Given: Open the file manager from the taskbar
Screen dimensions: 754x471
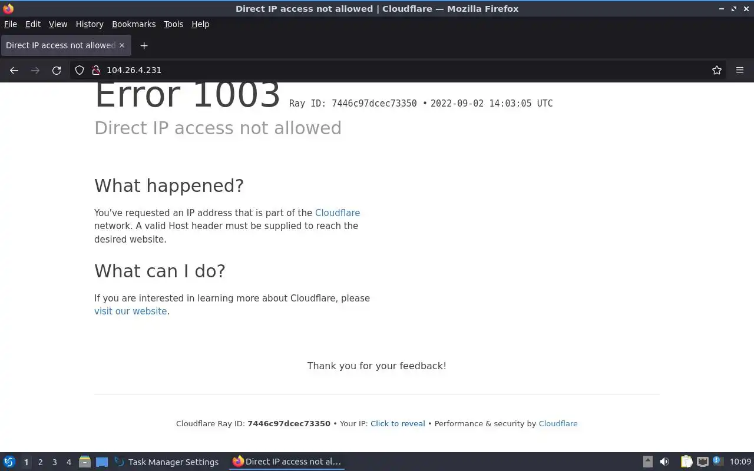Looking at the screenshot, I should pyautogui.click(x=85, y=462).
